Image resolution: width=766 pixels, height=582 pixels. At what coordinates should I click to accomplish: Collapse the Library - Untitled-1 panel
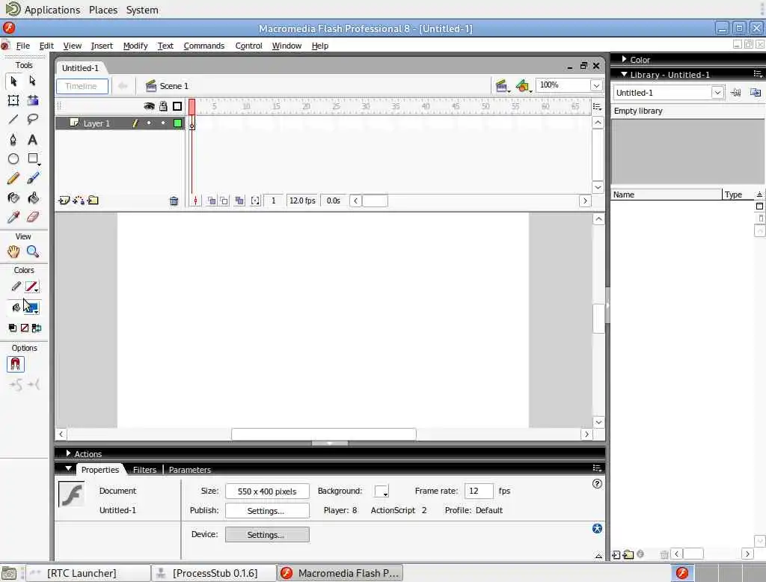pyautogui.click(x=625, y=74)
